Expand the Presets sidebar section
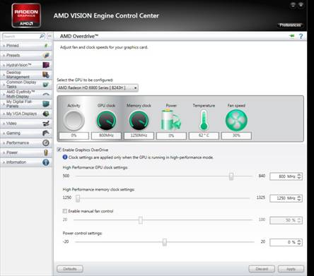 4,56
